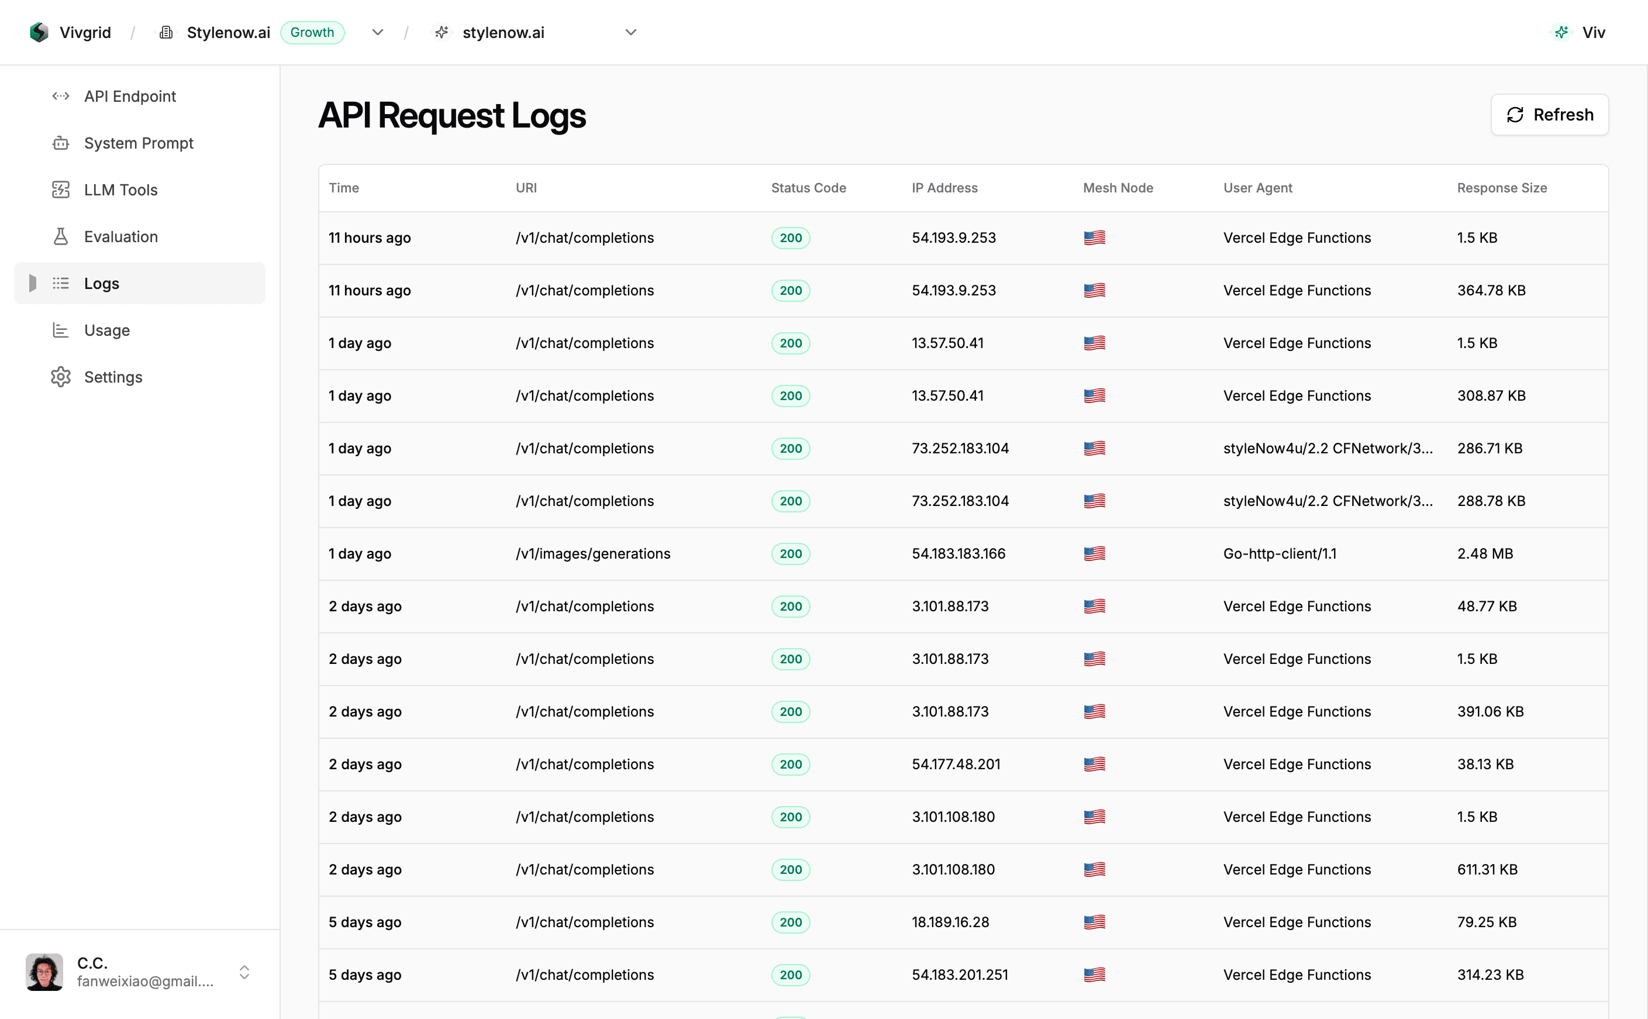The width and height of the screenshot is (1648, 1019).
Task: Click the C.C. profile avatar
Action: pyautogui.click(x=44, y=972)
